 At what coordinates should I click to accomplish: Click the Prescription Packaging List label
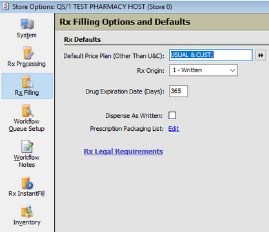pyautogui.click(x=127, y=129)
